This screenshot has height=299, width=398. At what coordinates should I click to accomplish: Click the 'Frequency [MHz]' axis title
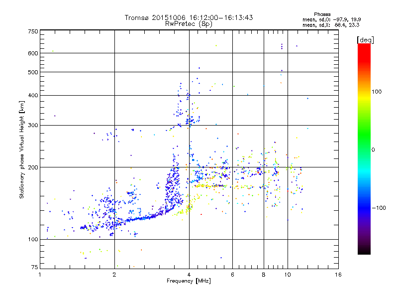(189, 281)
